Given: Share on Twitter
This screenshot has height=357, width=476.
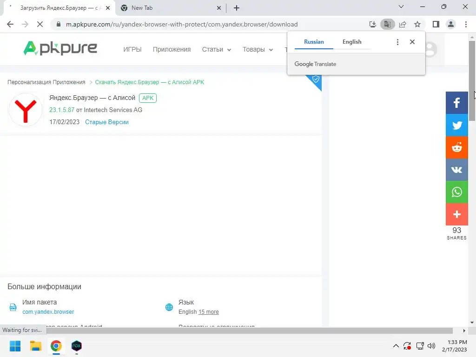Looking at the screenshot, I should [456, 125].
